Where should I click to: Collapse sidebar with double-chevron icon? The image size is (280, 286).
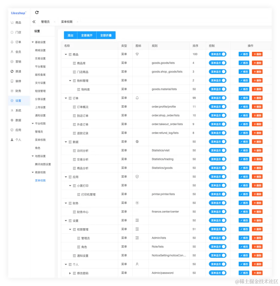(x=34, y=22)
